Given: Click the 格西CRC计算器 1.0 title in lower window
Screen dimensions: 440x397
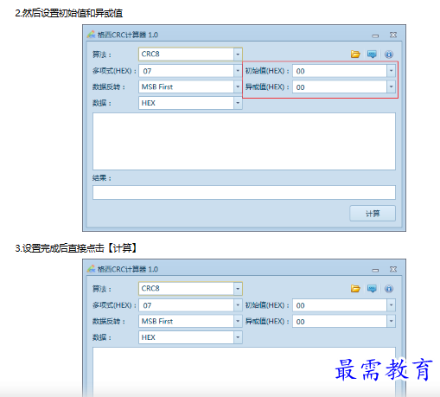Looking at the screenshot, I should [x=128, y=269].
